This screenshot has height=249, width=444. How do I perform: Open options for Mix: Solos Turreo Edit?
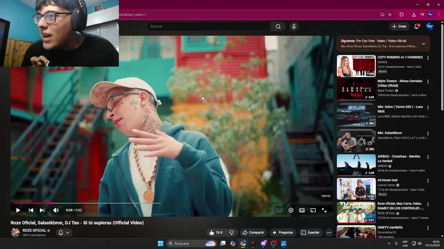coord(428,108)
